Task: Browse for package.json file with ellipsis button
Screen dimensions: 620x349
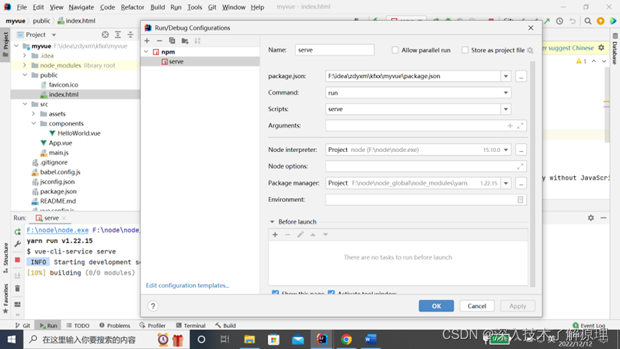Action: tap(521, 76)
